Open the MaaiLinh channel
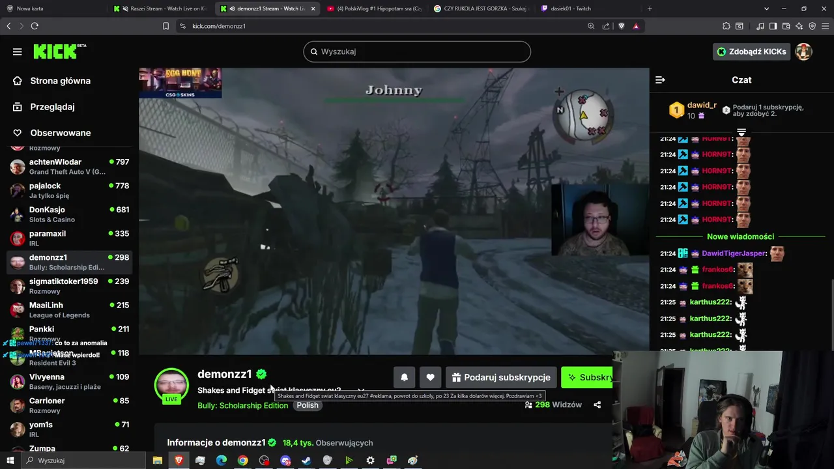Viewport: 834px width, 469px height. point(69,309)
